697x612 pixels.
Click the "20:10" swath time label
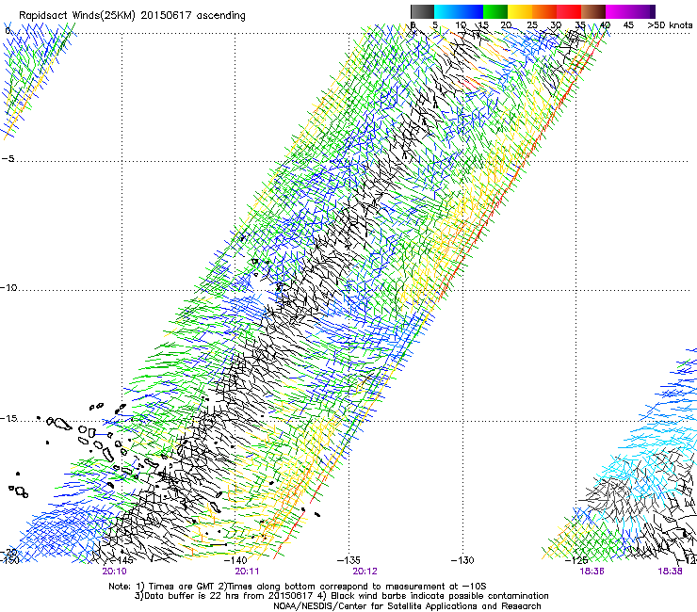(114, 572)
